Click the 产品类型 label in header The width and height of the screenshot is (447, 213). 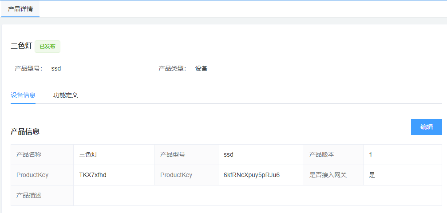click(x=172, y=68)
